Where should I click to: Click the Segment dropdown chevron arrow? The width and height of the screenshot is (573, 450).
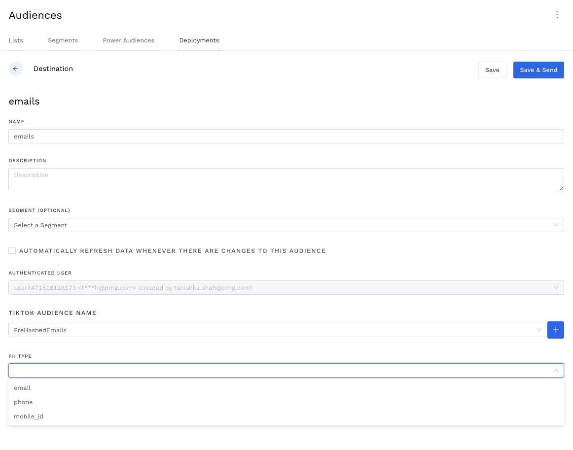click(x=556, y=225)
